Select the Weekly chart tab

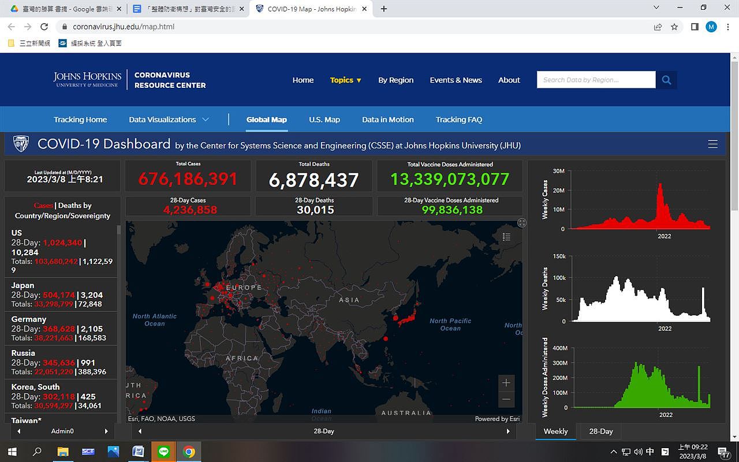click(555, 431)
